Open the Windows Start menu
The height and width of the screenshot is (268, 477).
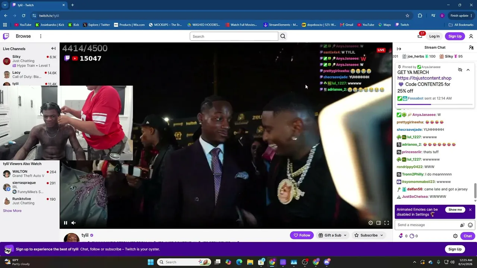point(151,262)
